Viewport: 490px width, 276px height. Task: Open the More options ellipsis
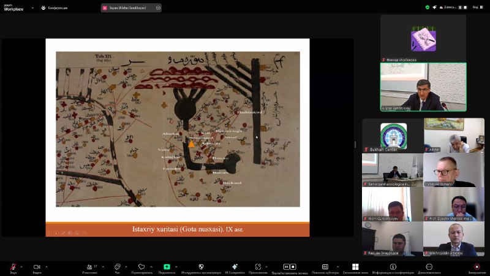[x=429, y=267]
